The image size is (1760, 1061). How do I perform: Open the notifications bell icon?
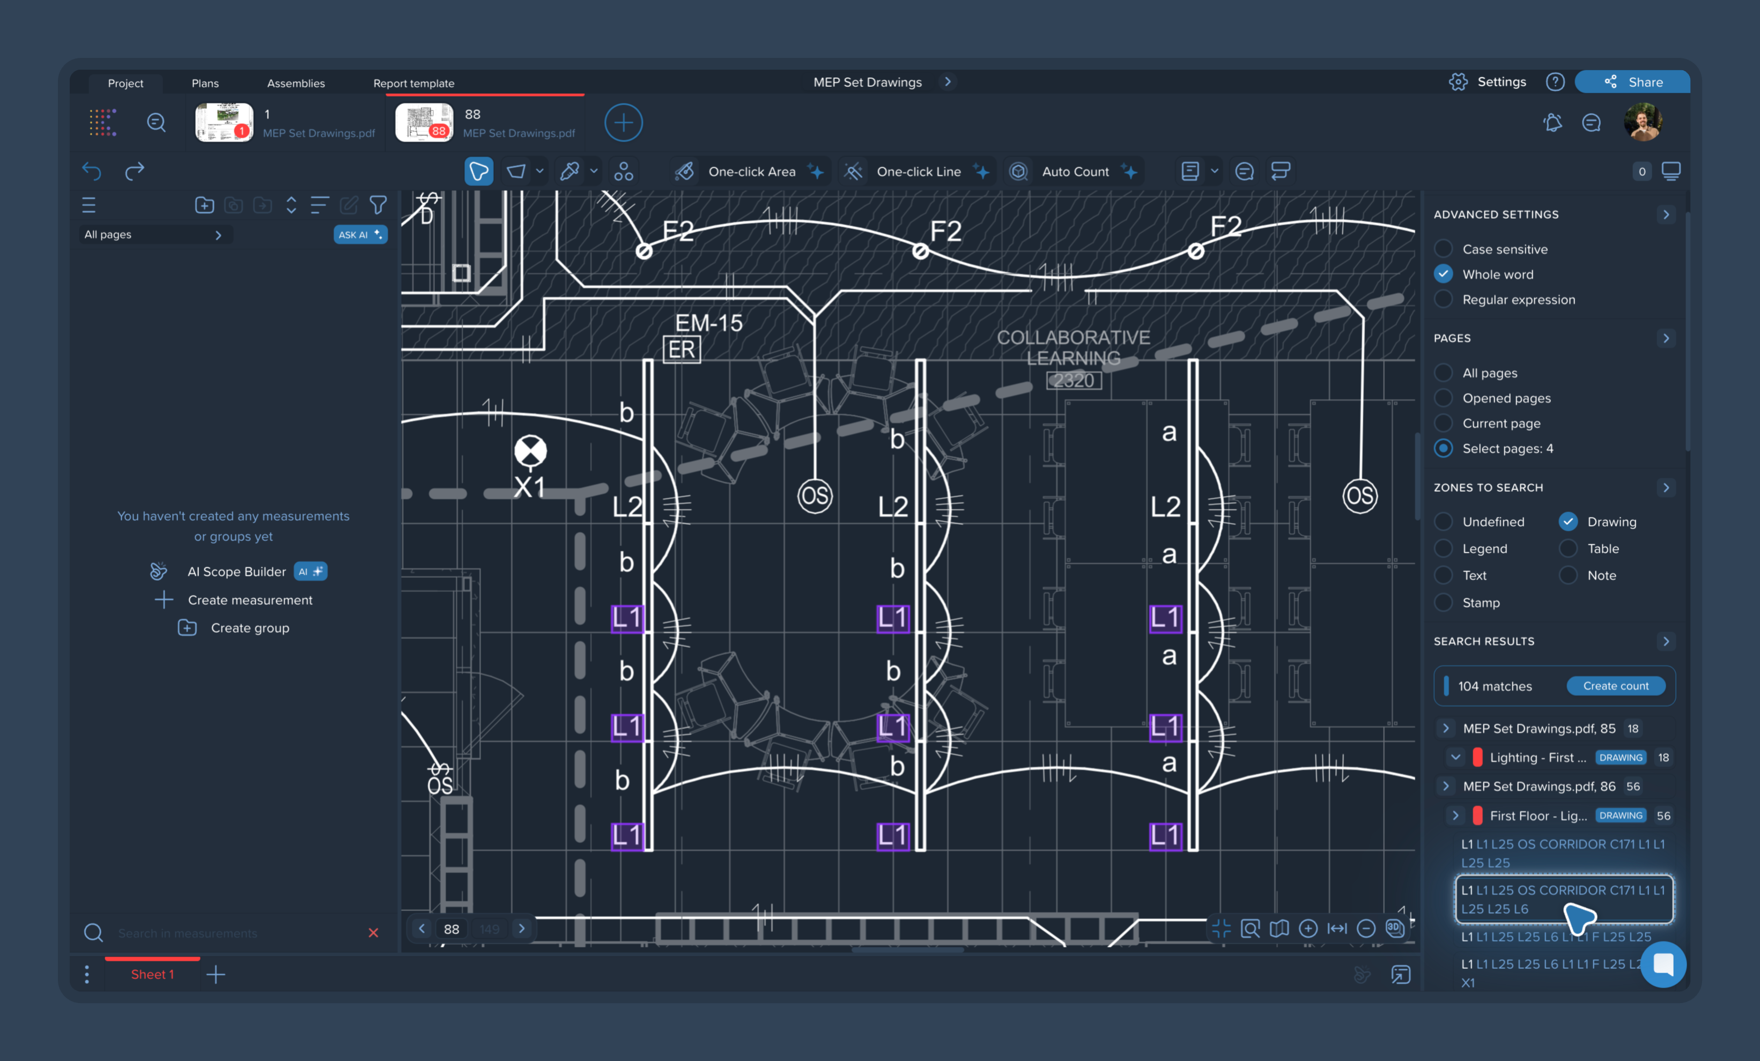point(1552,123)
